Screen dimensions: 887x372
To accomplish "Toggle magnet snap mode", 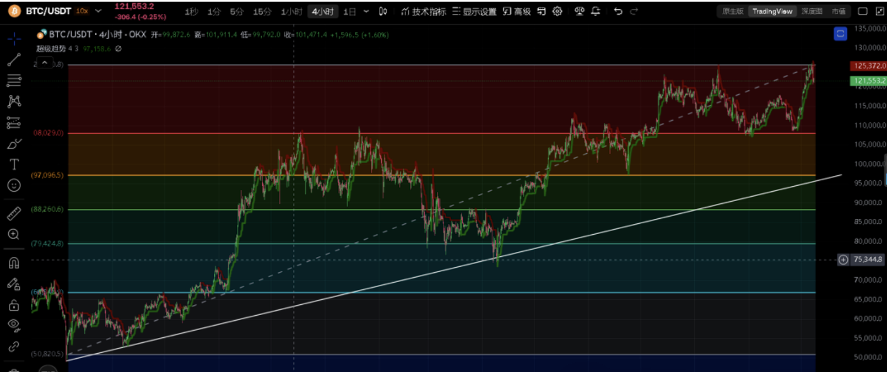I will point(14,263).
